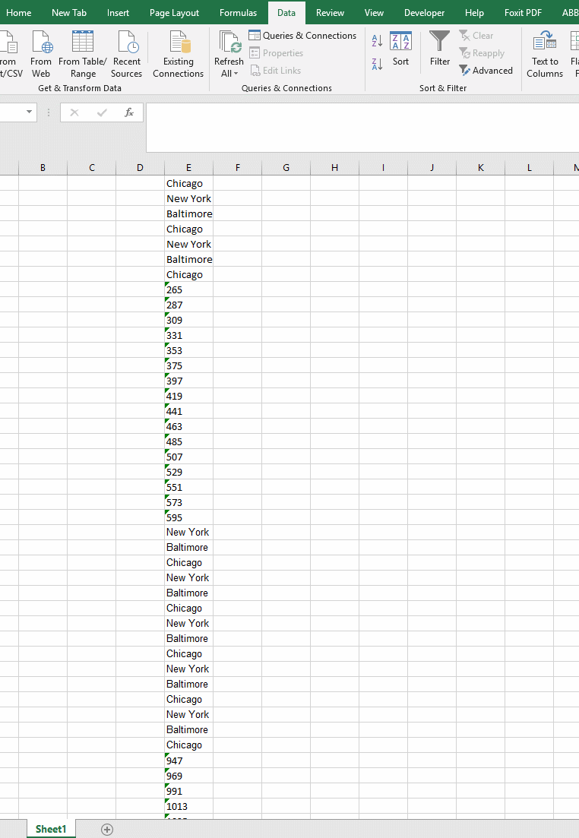
Task: Click the formula bar Cancel X
Action: coord(74,112)
